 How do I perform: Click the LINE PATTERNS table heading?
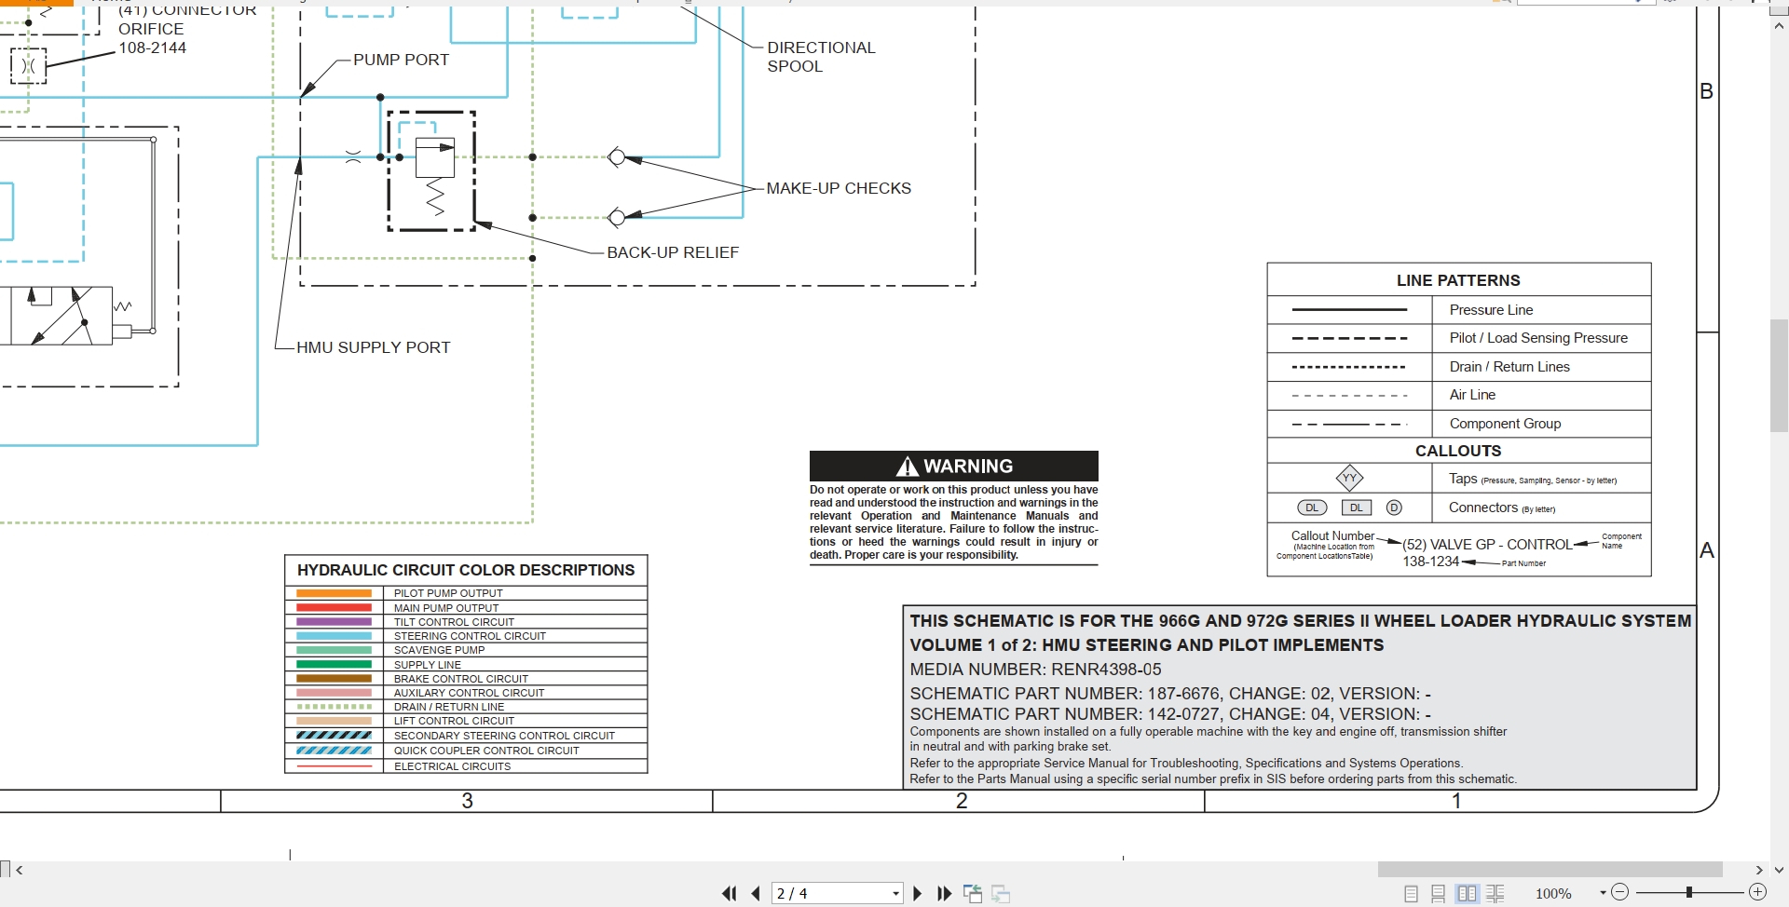(1458, 280)
